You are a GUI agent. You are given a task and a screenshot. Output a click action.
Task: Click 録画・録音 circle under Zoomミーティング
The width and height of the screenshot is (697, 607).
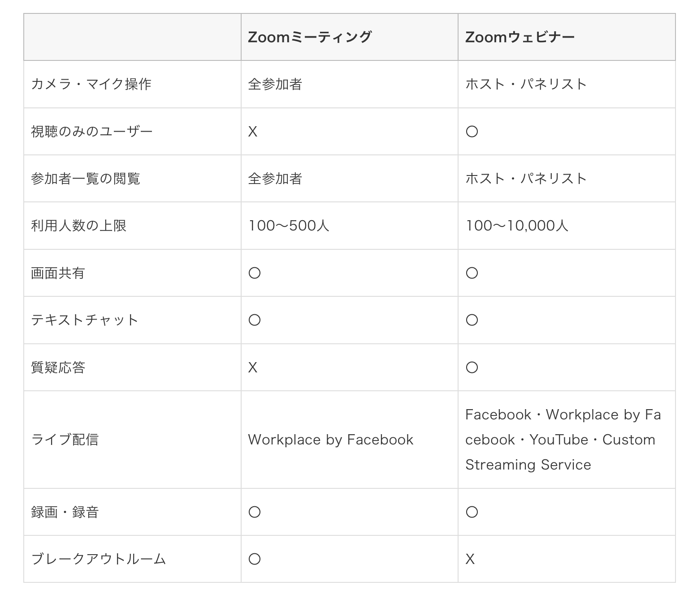(x=255, y=512)
